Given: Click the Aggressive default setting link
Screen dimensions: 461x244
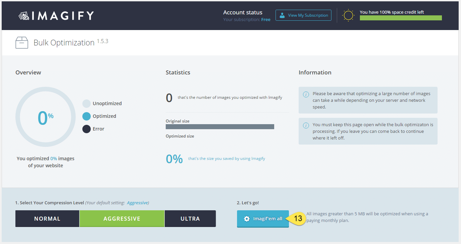Looking at the screenshot, I should [138, 203].
